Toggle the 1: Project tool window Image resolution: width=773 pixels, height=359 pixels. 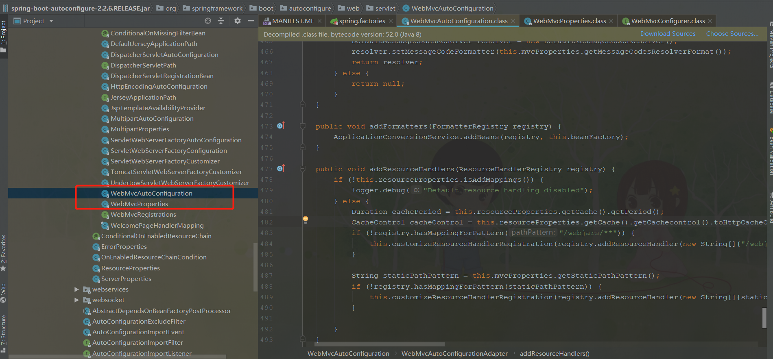tap(4, 37)
